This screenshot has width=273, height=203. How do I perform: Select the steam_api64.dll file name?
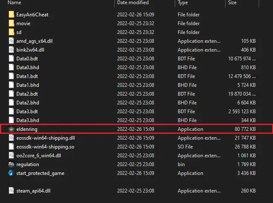coord(33,191)
